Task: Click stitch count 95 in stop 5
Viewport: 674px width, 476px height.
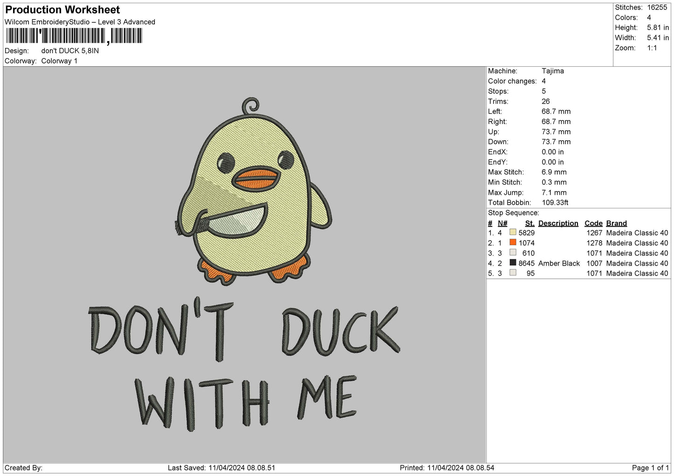Action: (531, 273)
